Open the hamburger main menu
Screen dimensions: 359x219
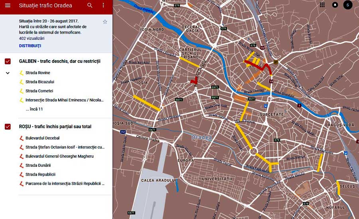8,5
